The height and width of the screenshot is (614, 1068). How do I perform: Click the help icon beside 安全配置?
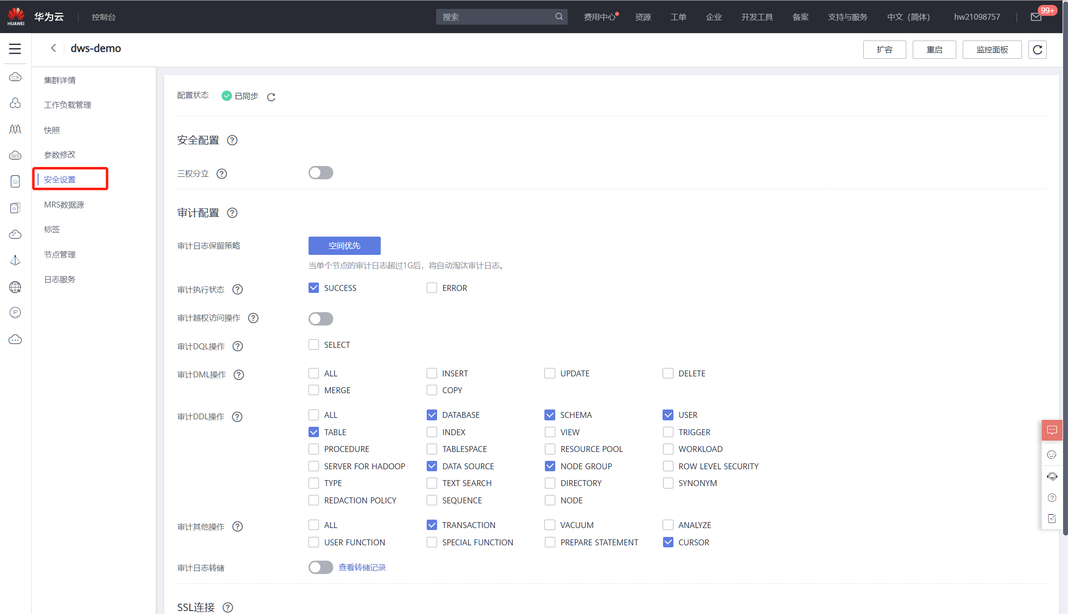click(x=232, y=140)
